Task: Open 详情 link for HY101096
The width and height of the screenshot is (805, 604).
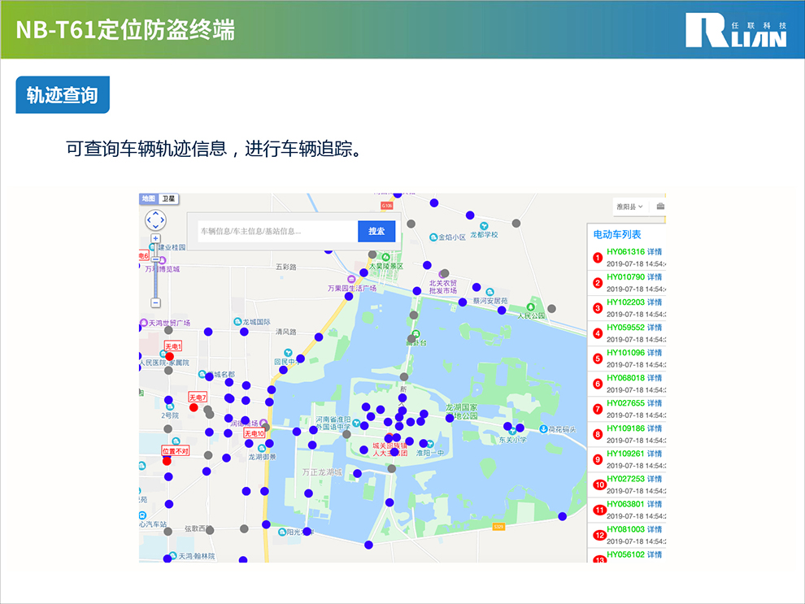Action: 655,353
